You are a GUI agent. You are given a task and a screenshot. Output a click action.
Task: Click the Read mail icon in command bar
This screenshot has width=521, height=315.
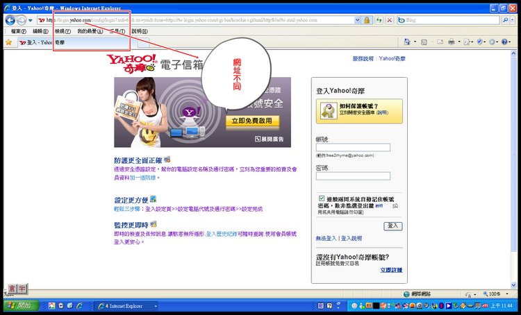pos(440,42)
